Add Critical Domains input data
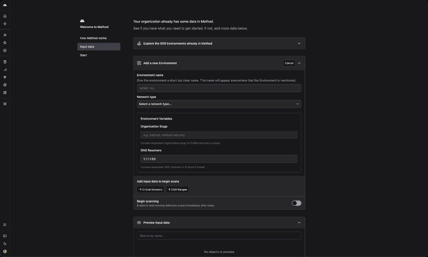The height and width of the screenshot is (257, 428). [150, 190]
